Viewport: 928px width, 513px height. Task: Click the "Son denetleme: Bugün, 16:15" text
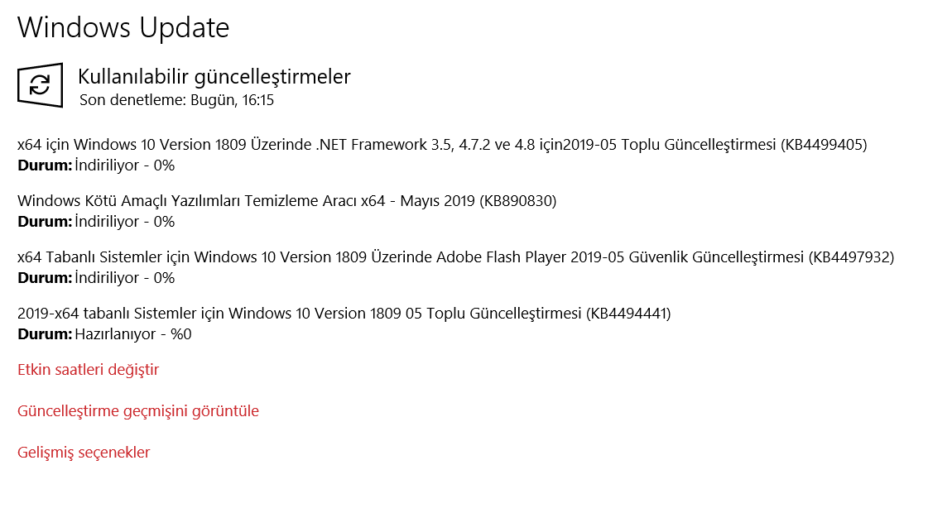coord(176,101)
